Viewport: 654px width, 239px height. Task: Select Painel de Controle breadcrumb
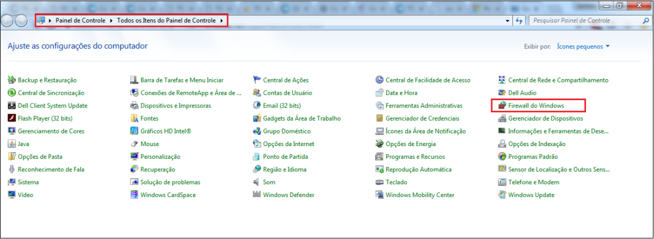pos(80,20)
